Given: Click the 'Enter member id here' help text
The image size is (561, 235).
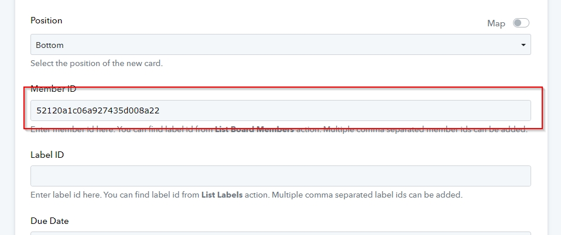Looking at the screenshot, I should (73, 129).
